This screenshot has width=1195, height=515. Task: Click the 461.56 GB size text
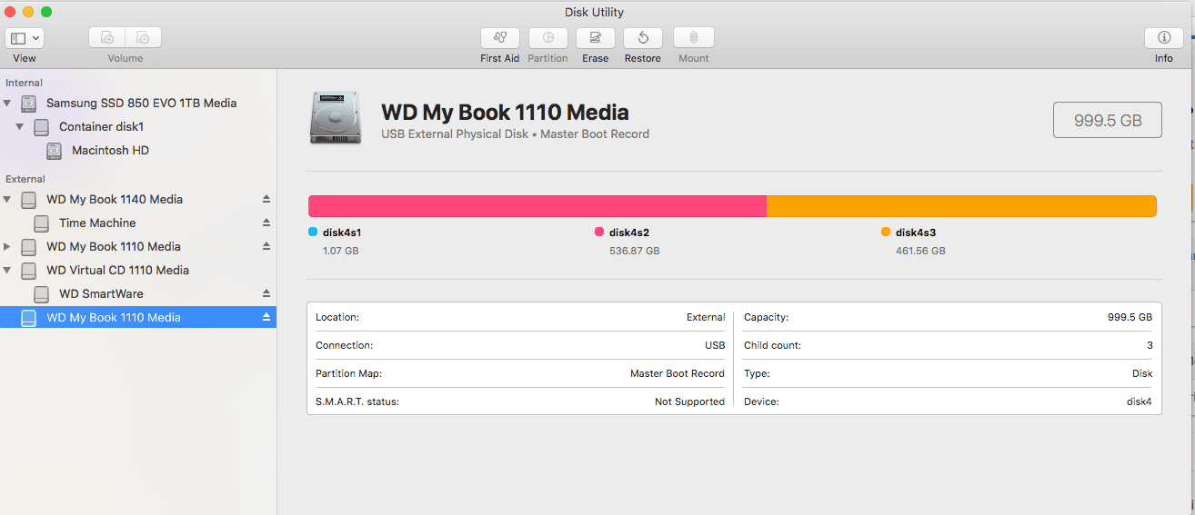tap(920, 251)
